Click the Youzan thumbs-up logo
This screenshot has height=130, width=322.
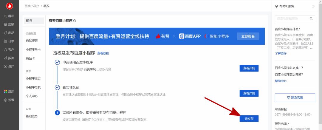pos(10,6)
